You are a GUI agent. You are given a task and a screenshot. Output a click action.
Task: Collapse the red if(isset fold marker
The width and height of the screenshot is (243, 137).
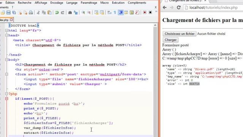click(x=6, y=99)
